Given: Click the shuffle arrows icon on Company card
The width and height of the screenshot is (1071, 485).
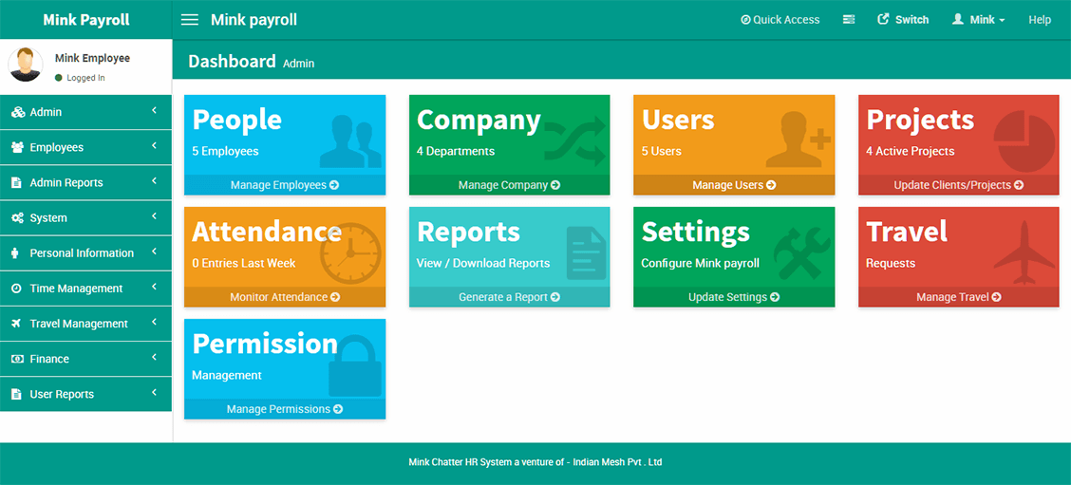Looking at the screenshot, I should pyautogui.click(x=574, y=141).
